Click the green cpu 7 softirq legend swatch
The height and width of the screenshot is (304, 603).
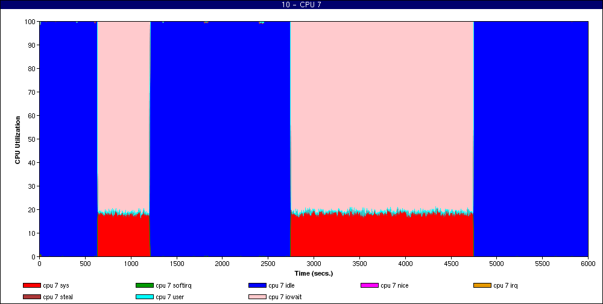click(x=144, y=285)
